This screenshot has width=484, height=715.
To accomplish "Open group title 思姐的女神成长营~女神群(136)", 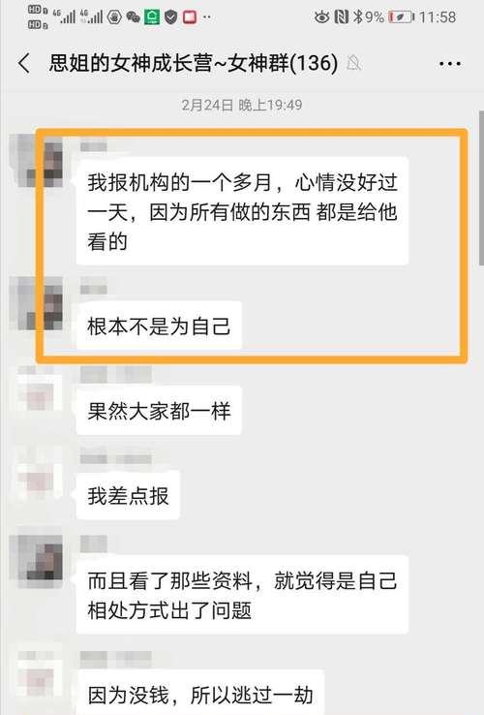I will (194, 63).
